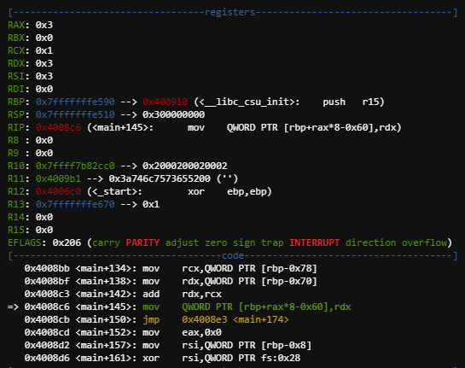Viewport: 465px width, 368px height.
Task: Click the R9 register label
Action: (x=14, y=153)
